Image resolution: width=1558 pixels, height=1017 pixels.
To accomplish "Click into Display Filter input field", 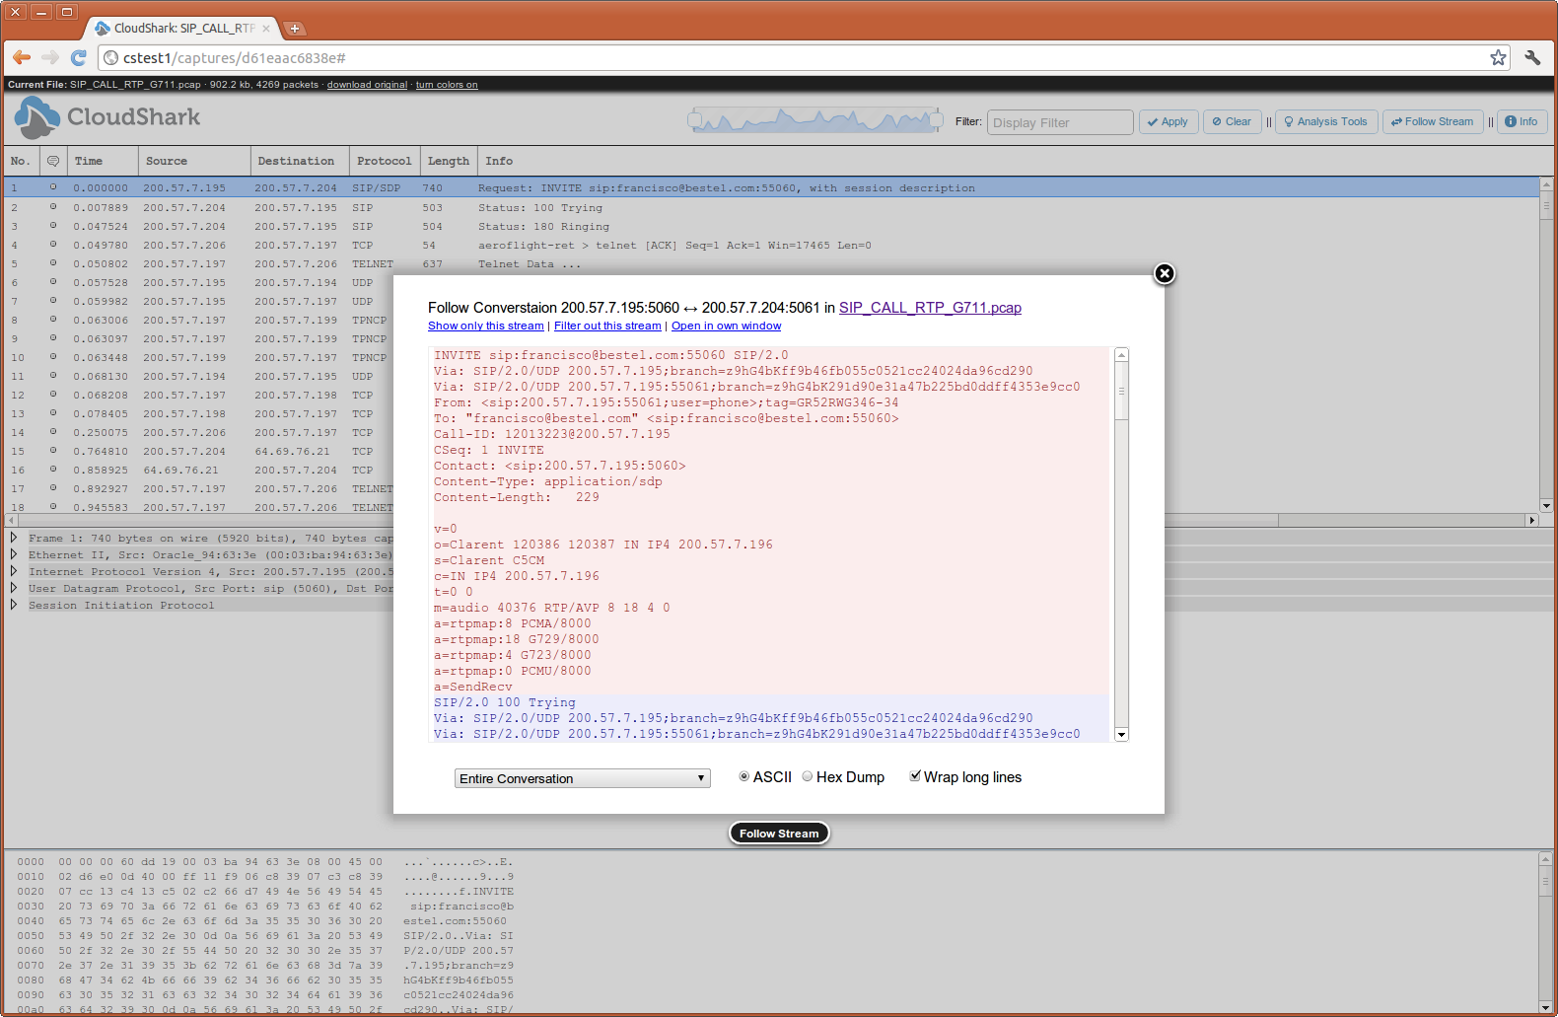I will (1060, 122).
